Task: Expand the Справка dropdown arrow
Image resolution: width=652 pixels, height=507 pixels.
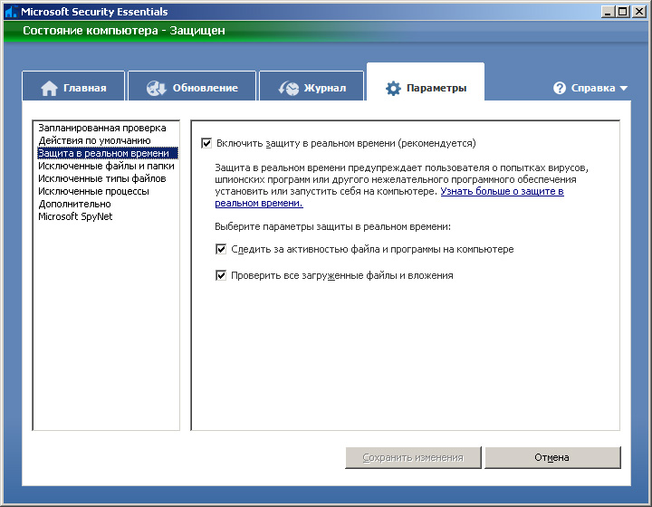Action: pyautogui.click(x=623, y=88)
